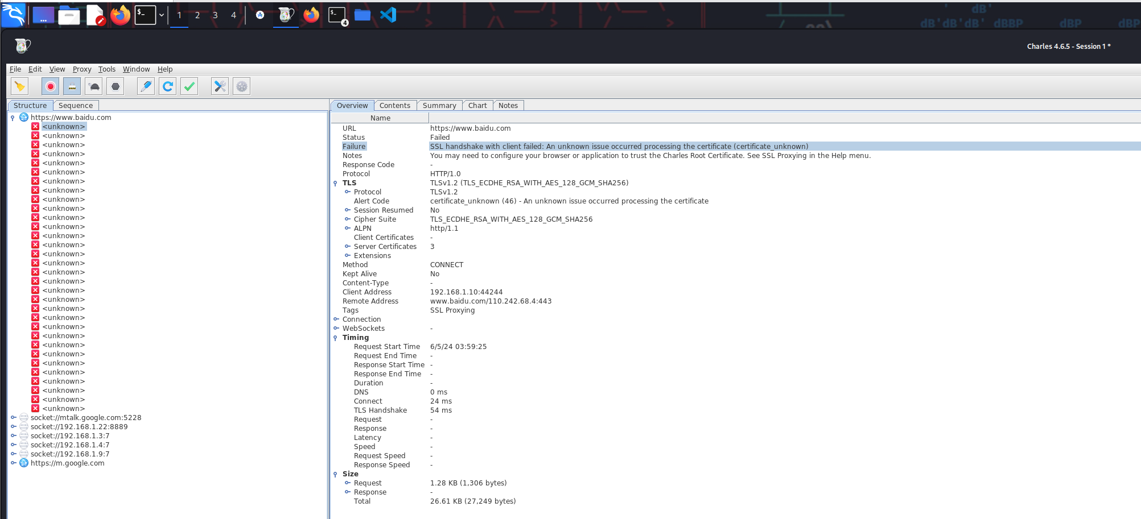Expand the Cipher Suite row

347,219
